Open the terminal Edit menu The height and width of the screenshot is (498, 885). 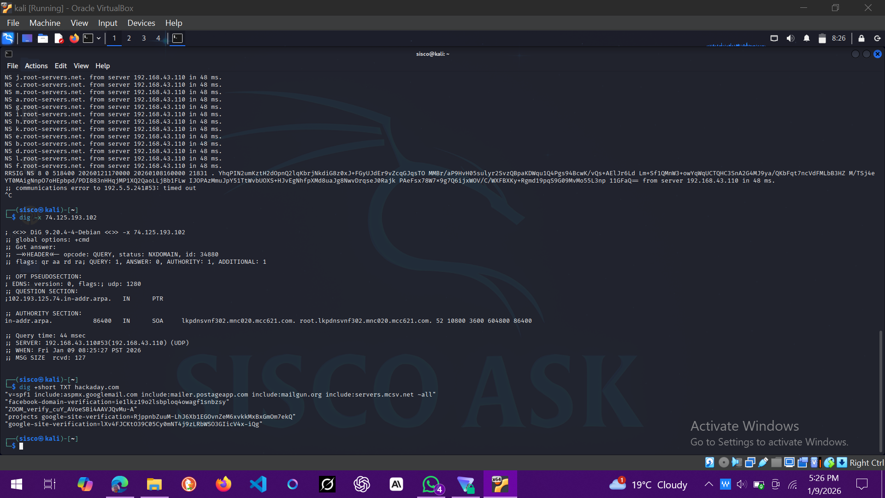pos(60,66)
